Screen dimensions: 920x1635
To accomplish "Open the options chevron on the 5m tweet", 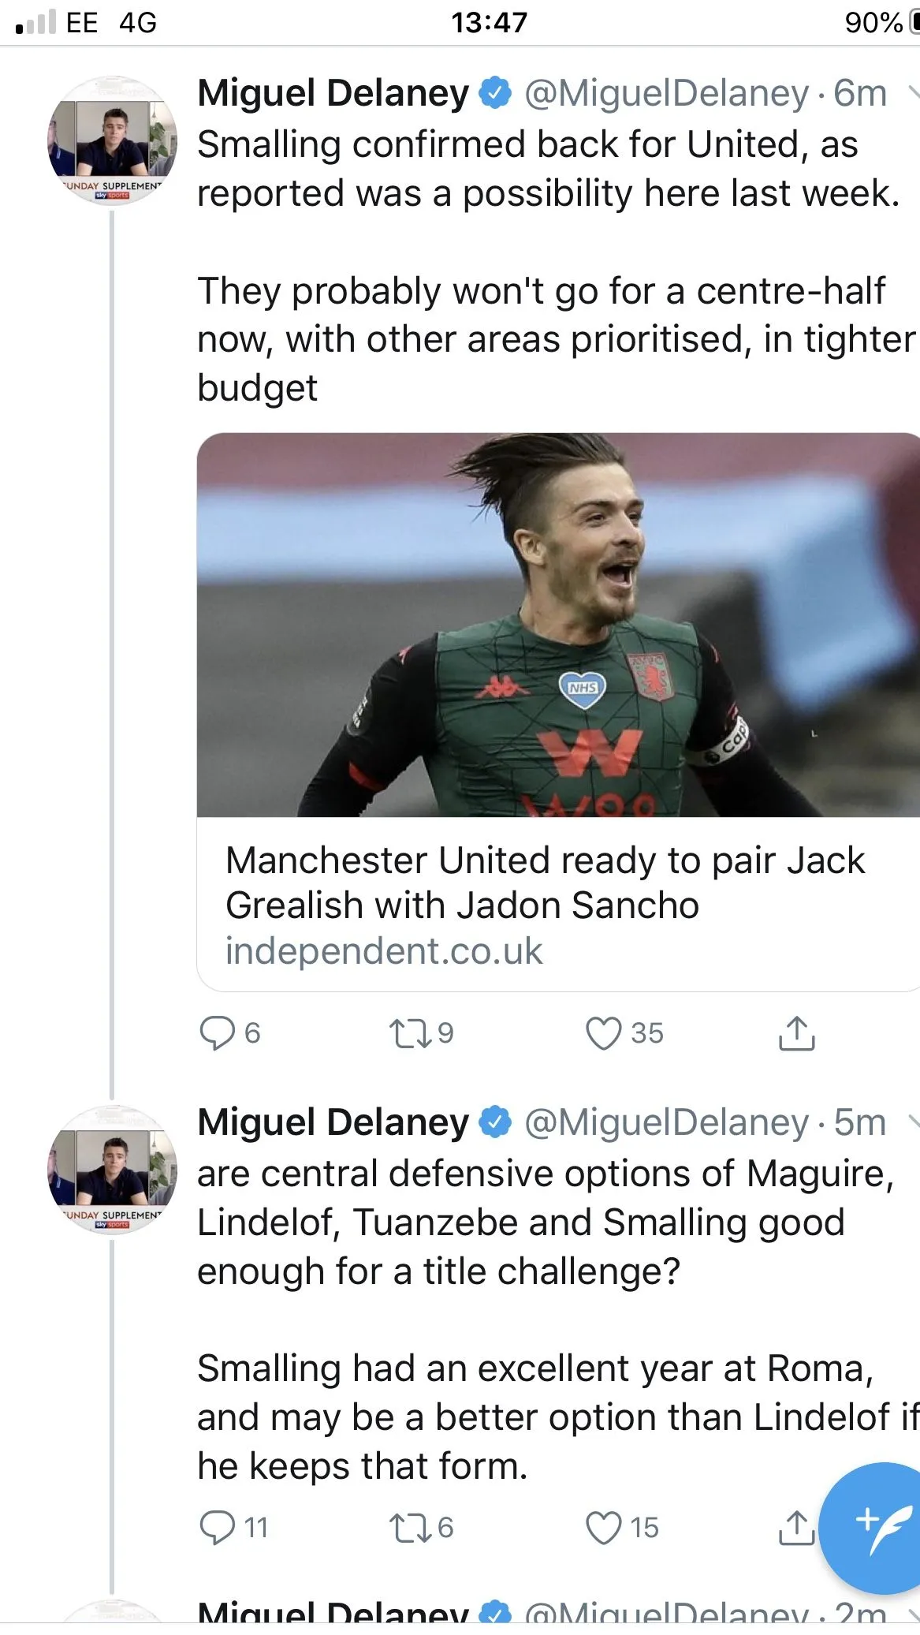I will 913,1121.
